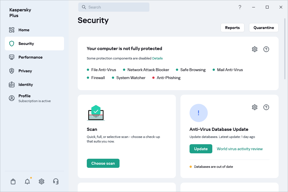The image size is (288, 192).
Task: Switch to the Security section
Action: 26,44
